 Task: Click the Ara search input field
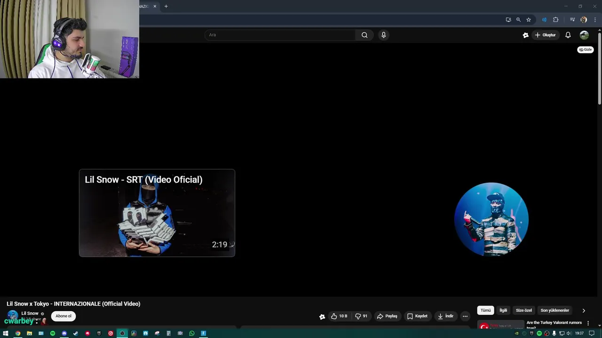pos(280,35)
